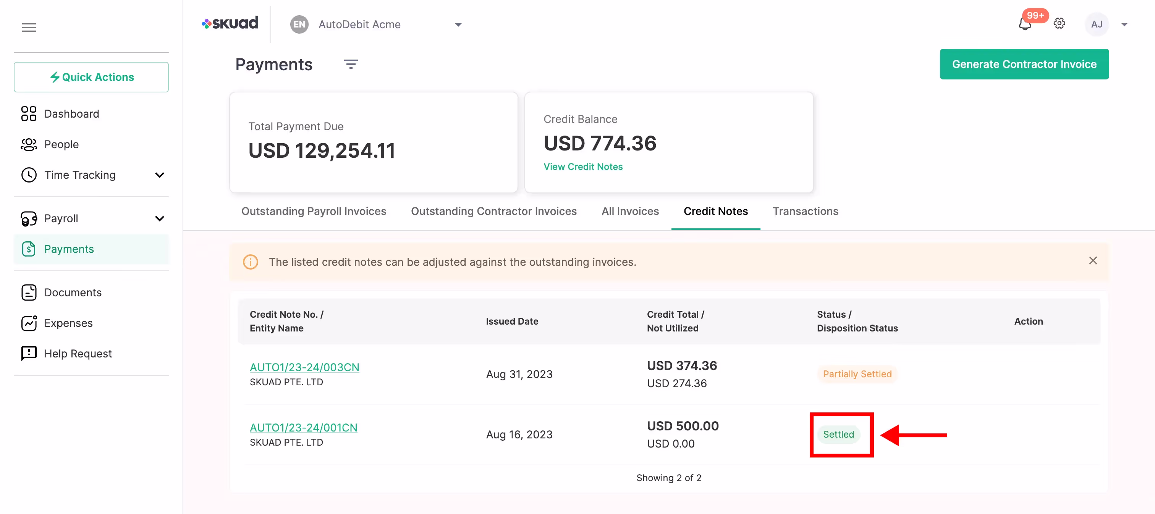The height and width of the screenshot is (514, 1155).
Task: Switch to the Transactions tab
Action: coord(805,211)
